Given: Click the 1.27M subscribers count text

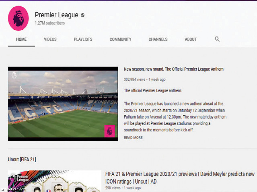Looking at the screenshot, I should coord(50,23).
